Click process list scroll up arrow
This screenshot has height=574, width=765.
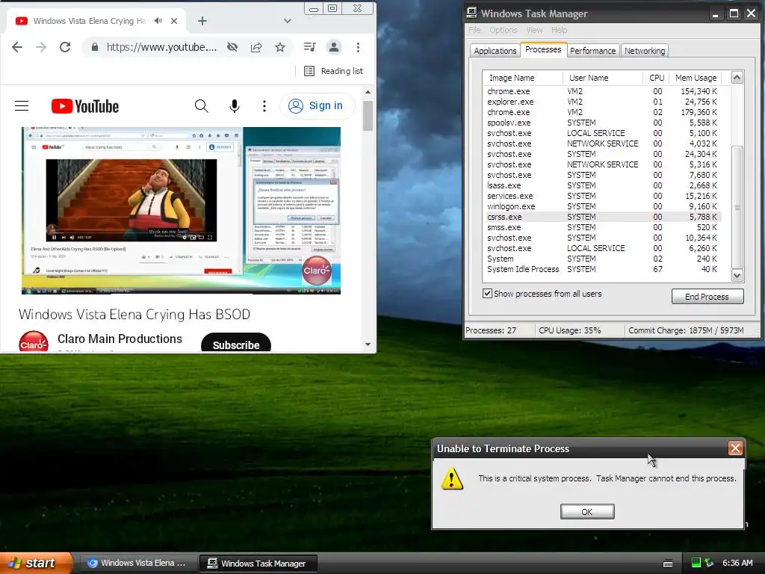(x=737, y=77)
